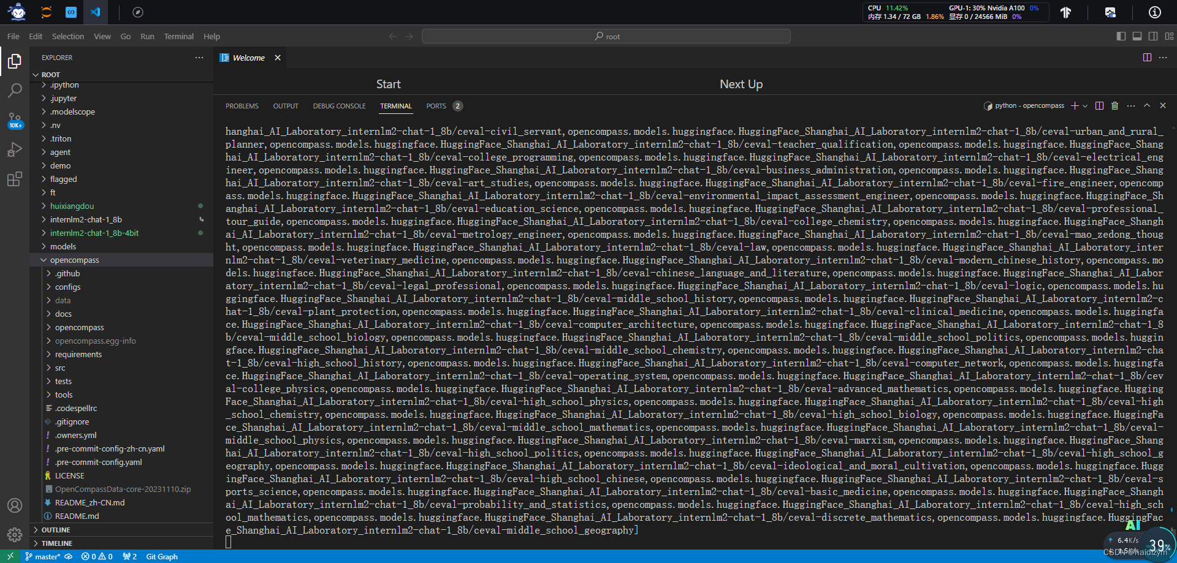Expand the TIMELINE section
The width and height of the screenshot is (1177, 563).
(x=121, y=543)
